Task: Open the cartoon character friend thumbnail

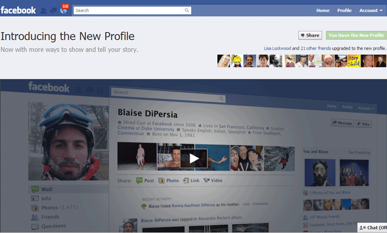Action: tap(237, 61)
